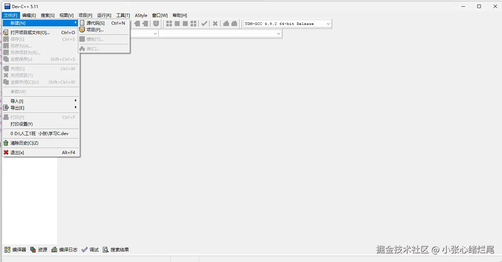Open the 编辑[E] menu
Image resolution: width=502 pixels, height=262 pixels.
click(x=29, y=15)
